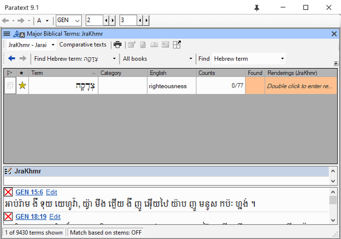
Task: Open the JraKhmr - Jarai project dropdown
Action: [31, 45]
